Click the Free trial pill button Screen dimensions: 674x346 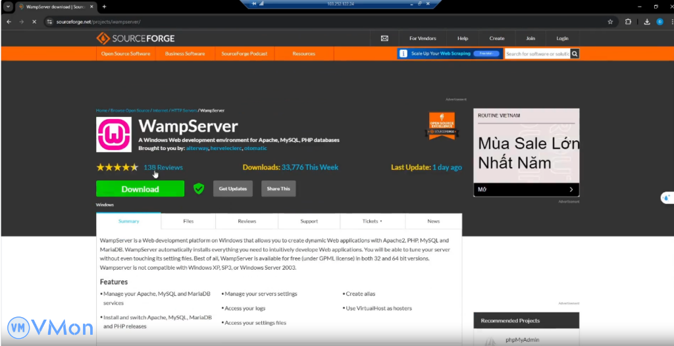[486, 54]
